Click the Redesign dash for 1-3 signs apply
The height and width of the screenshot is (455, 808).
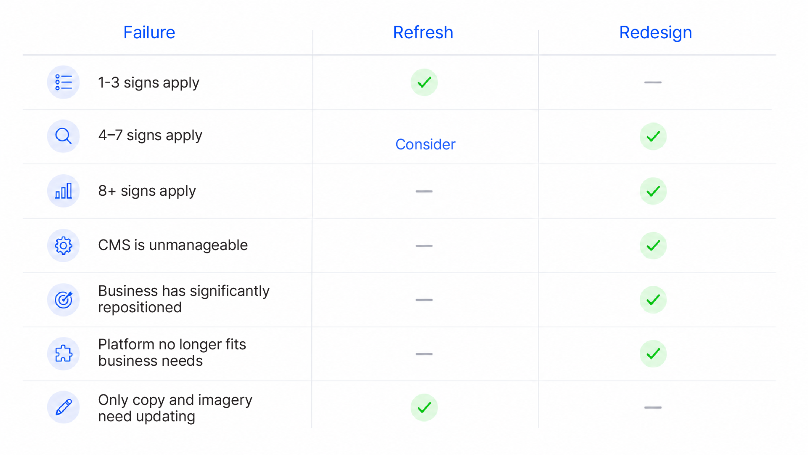click(x=653, y=82)
